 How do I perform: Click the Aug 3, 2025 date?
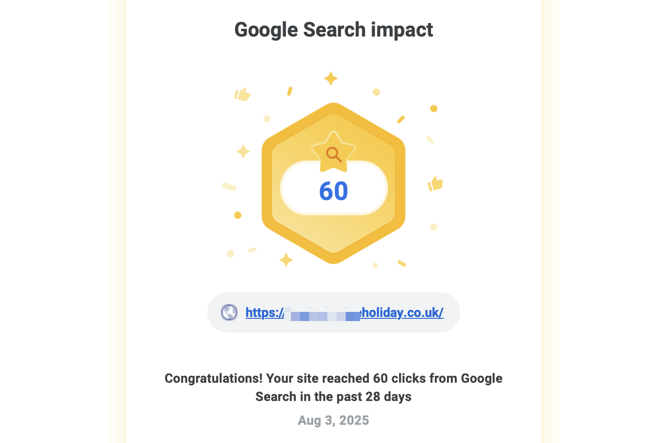[x=334, y=420]
